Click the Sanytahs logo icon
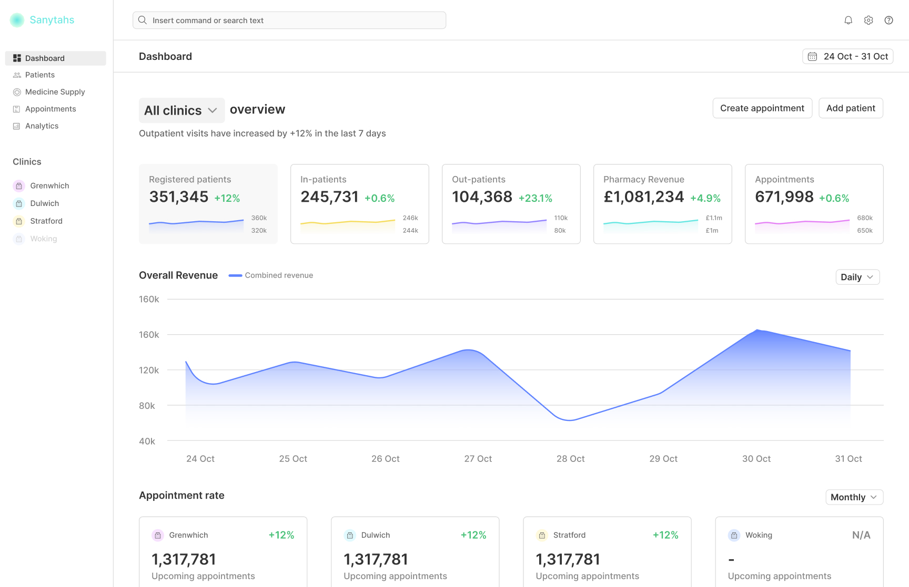This screenshot has width=909, height=587. [x=17, y=20]
